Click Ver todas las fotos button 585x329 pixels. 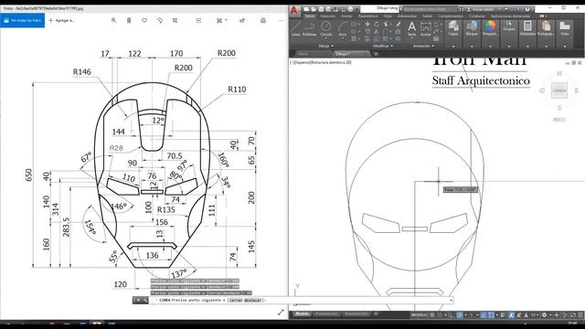(x=22, y=20)
